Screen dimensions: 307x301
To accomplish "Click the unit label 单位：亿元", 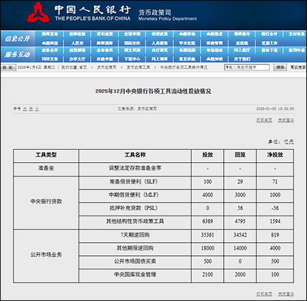I will [x=281, y=142].
